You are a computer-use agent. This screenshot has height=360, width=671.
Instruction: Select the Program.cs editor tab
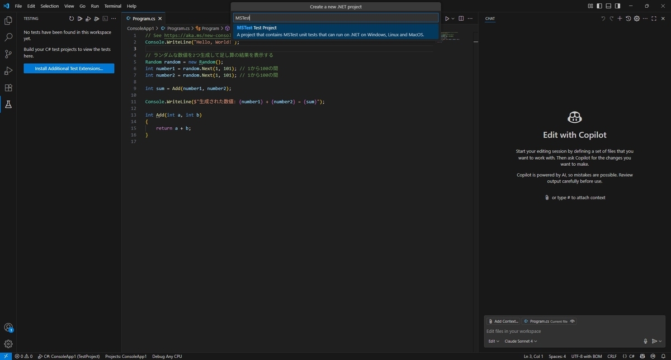click(144, 18)
